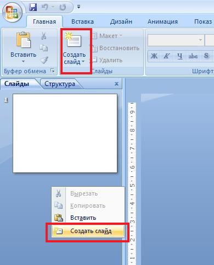The height and width of the screenshot is (265, 214).
Task: Click the Office button logo
Action: tap(12, 13)
